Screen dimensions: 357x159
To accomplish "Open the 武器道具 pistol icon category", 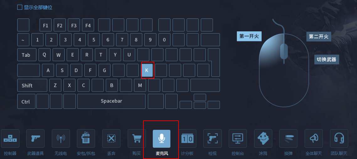I will (35, 139).
